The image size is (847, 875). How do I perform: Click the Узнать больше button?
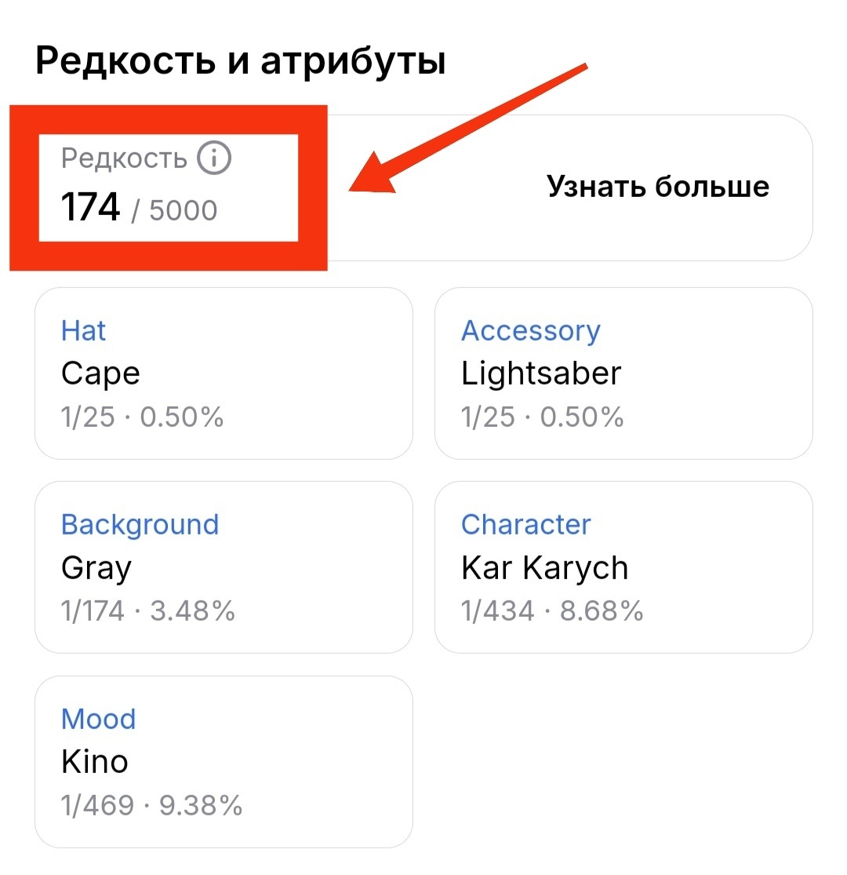[x=657, y=187]
